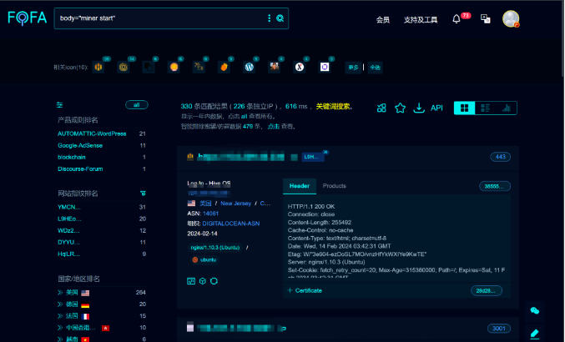Filter by AUTOMATTIC-WordPress product

point(92,133)
